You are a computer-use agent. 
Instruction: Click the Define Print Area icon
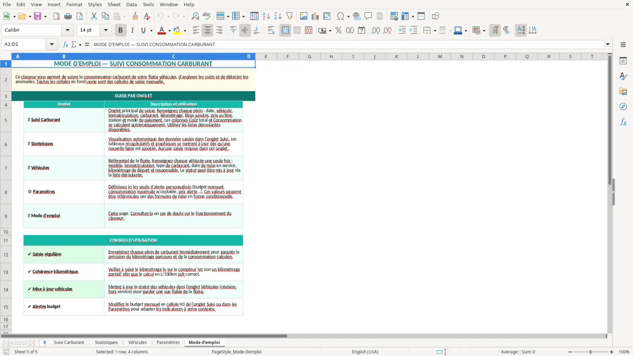394,16
